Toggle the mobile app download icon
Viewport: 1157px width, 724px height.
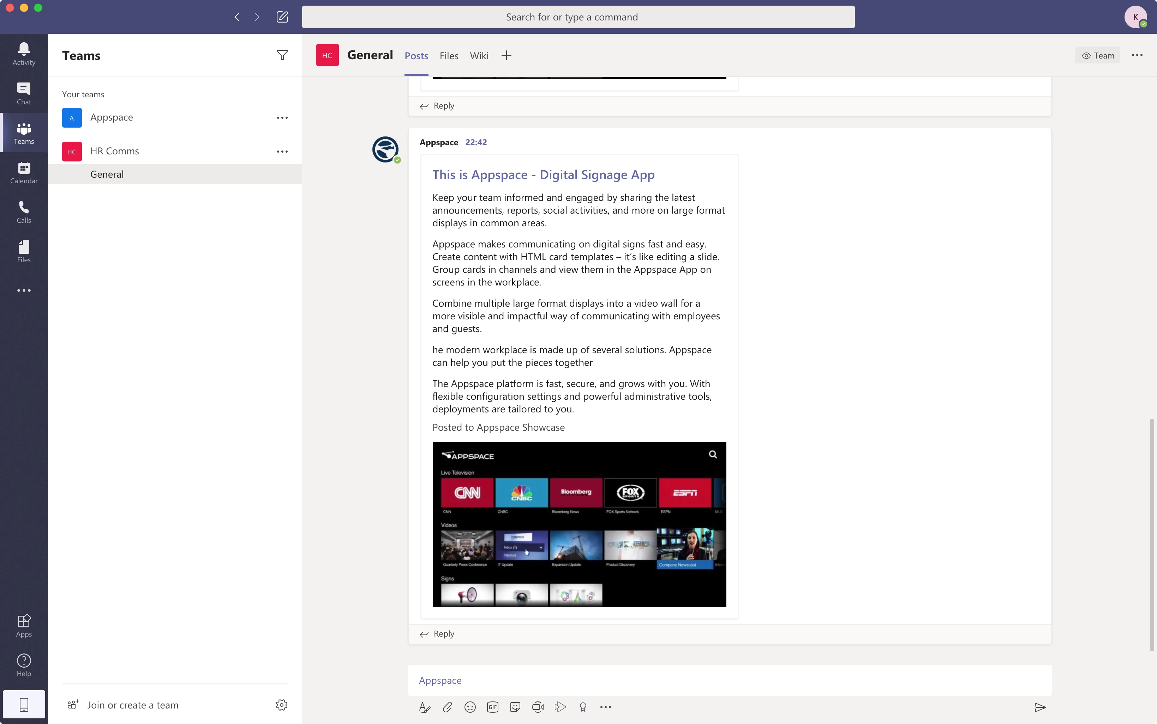click(x=24, y=704)
